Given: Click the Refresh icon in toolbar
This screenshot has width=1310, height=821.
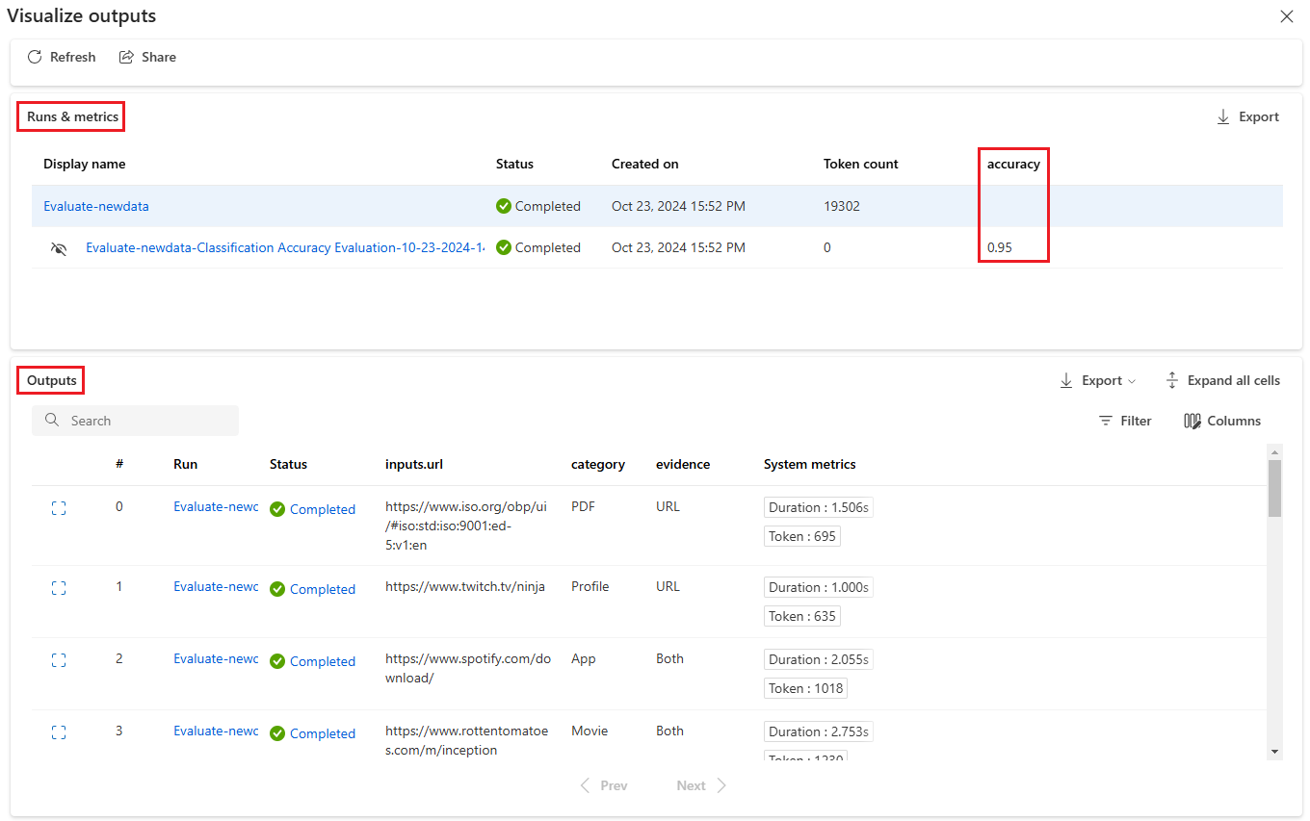Looking at the screenshot, I should point(35,57).
